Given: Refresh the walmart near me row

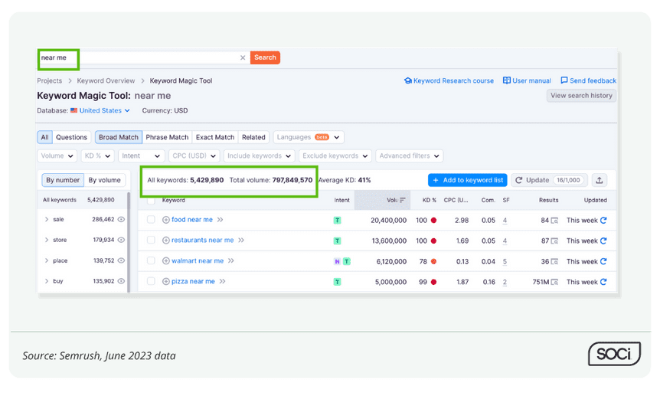Looking at the screenshot, I should 603,261.
